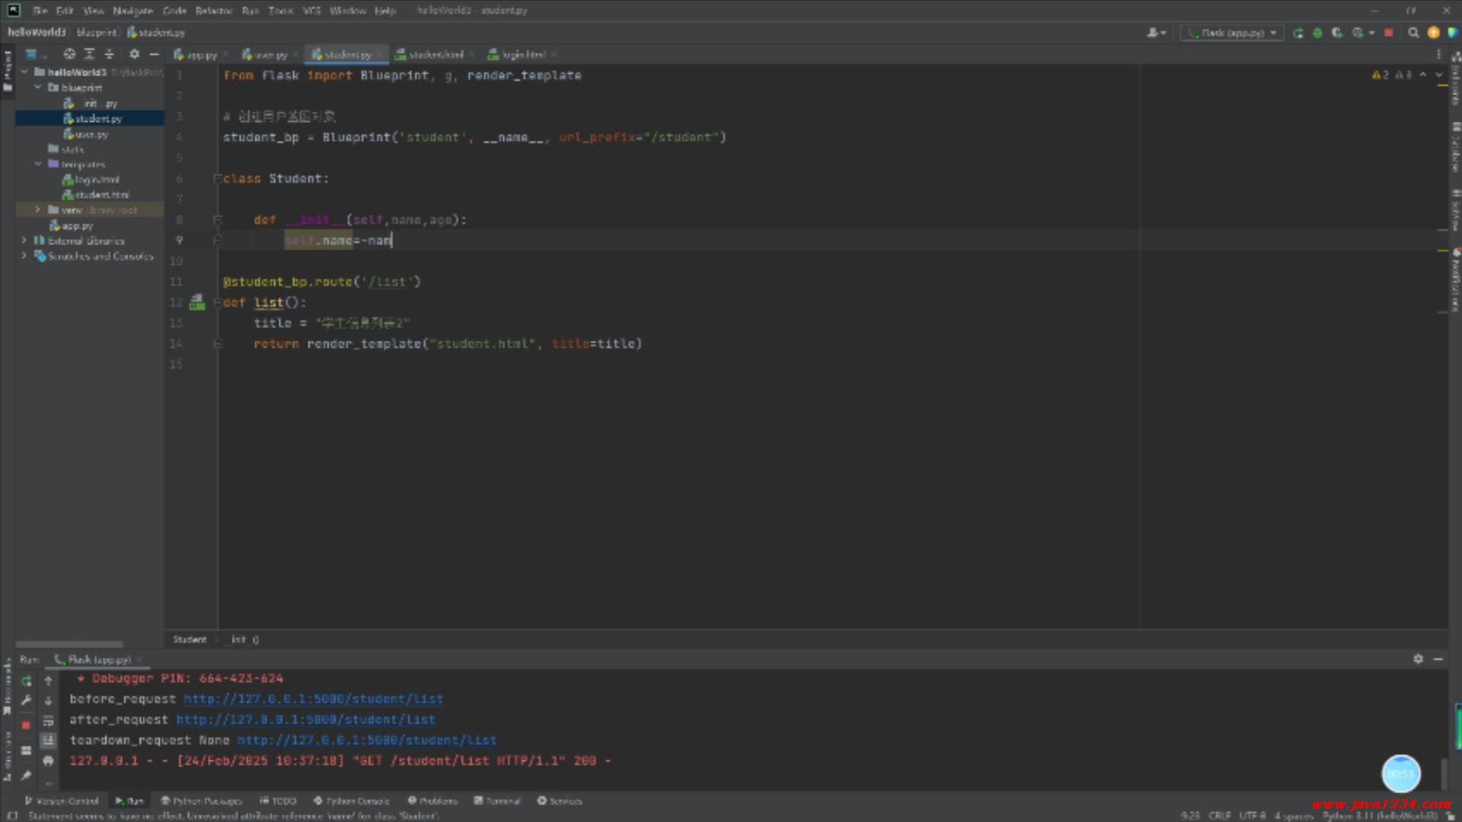Viewport: 1462px width, 822px height.
Task: Click the Run console vertical scrollbar
Action: click(x=1444, y=773)
